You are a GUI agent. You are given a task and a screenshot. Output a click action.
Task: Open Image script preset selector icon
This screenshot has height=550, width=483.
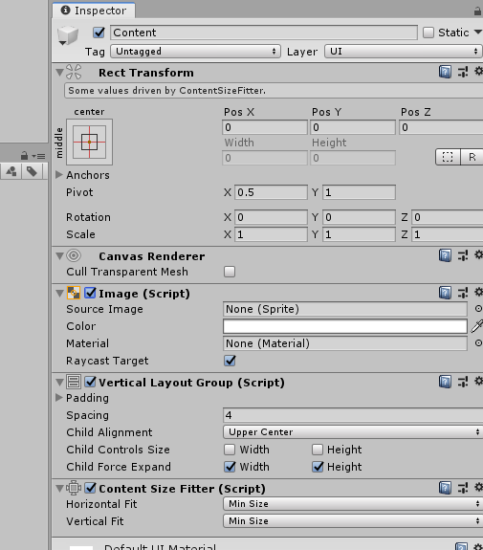[463, 293]
